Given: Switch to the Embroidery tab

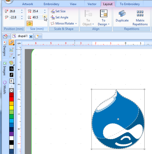Looking at the screenshot, I should [x=52, y=4].
